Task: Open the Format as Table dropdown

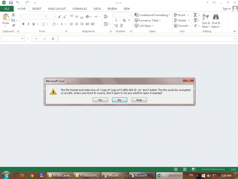Action: (x=148, y=20)
